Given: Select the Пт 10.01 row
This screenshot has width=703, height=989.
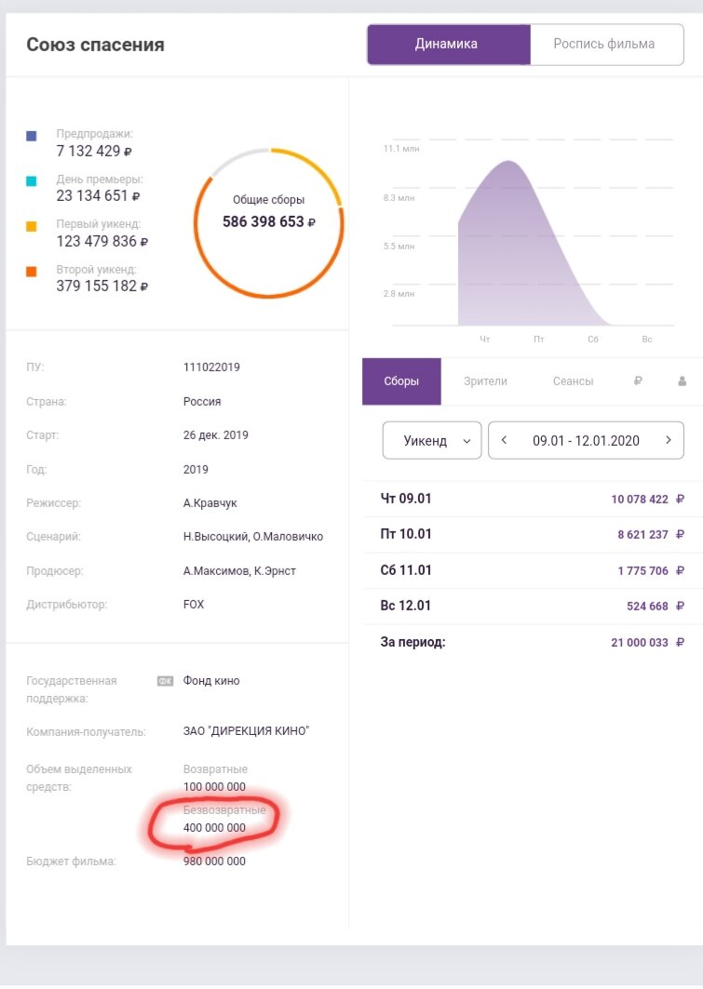Looking at the screenshot, I should pyautogui.click(x=532, y=534).
